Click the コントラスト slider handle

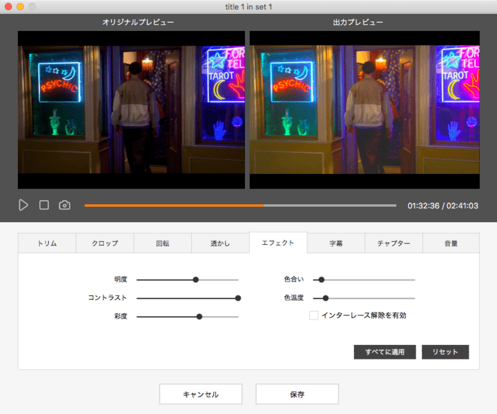(238, 298)
